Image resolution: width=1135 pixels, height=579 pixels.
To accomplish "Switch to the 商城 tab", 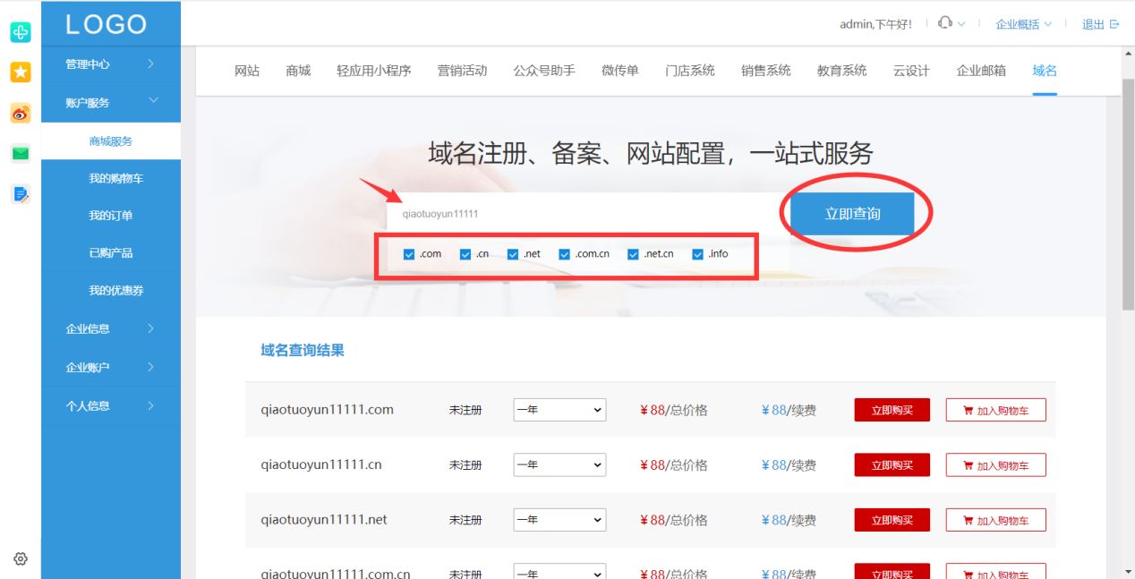I will pos(297,70).
